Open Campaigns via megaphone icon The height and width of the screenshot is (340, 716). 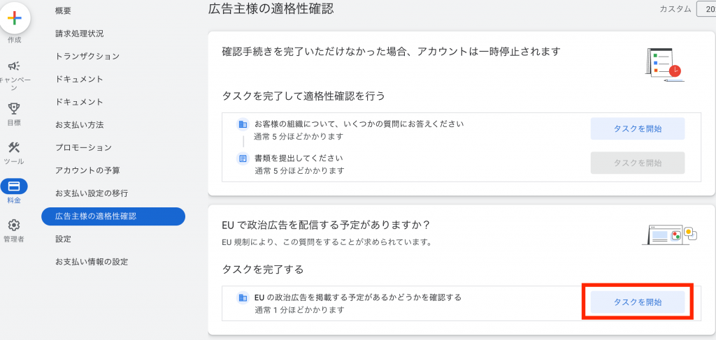tap(14, 66)
